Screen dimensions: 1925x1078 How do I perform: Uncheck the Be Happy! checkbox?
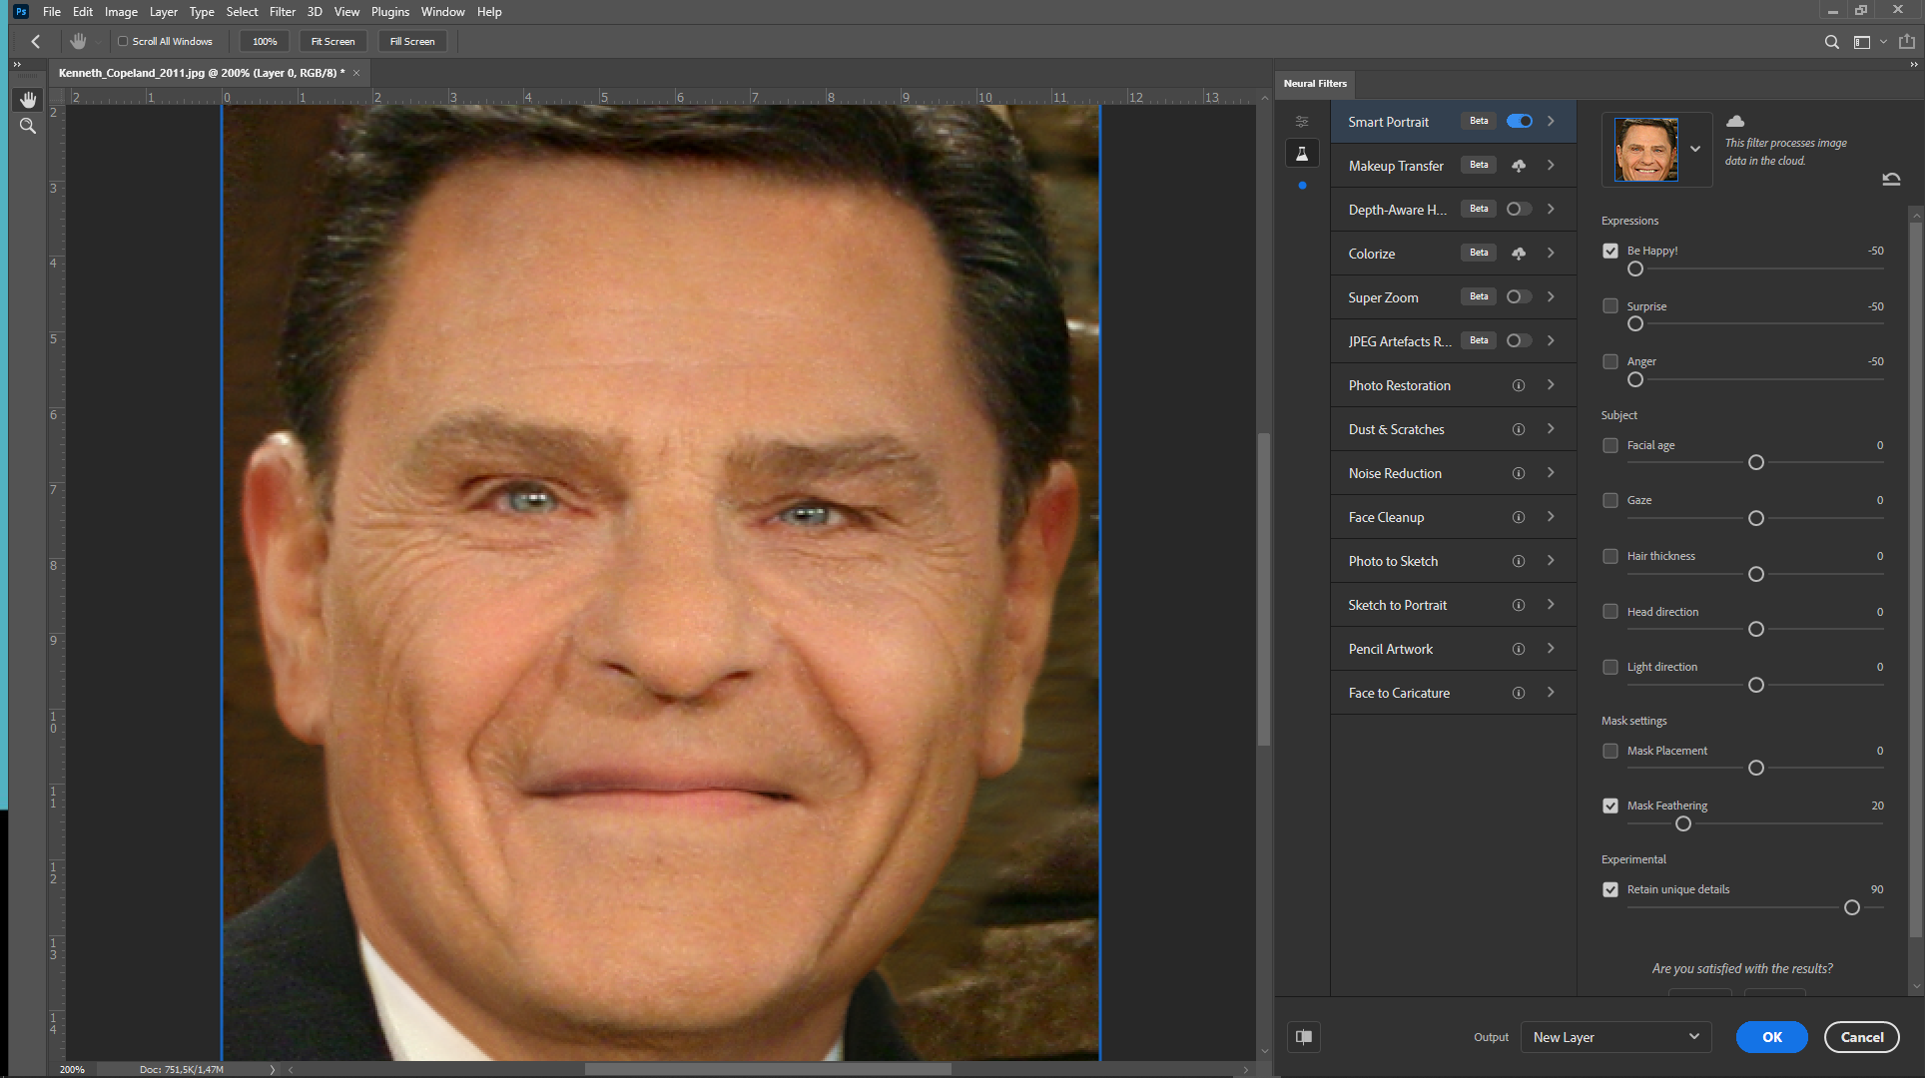pos(1610,251)
